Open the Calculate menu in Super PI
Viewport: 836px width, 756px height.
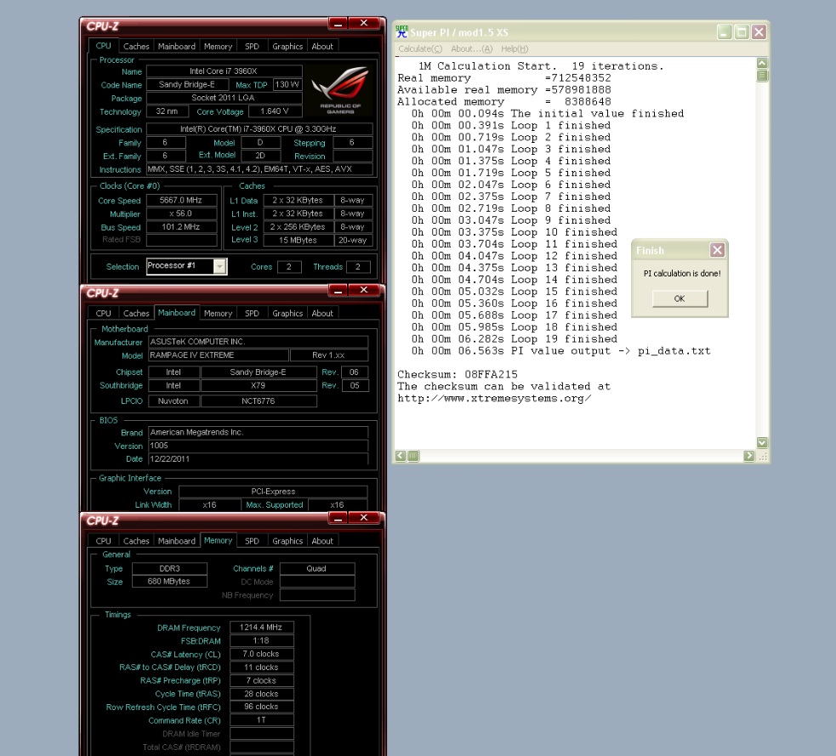point(420,48)
